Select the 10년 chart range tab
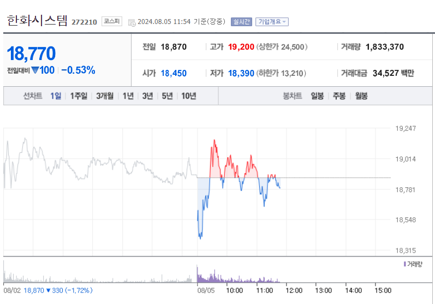435x304 pixels. [189, 96]
